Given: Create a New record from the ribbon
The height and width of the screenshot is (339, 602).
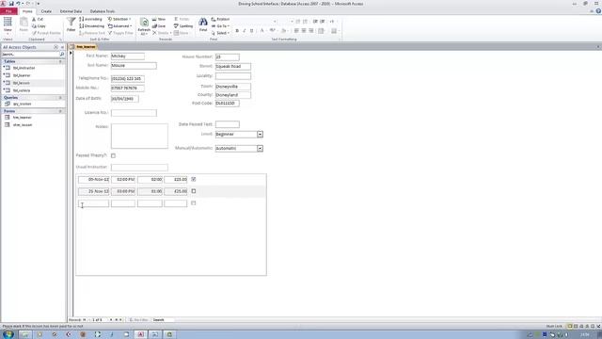Looking at the screenshot, I should 159,19.
